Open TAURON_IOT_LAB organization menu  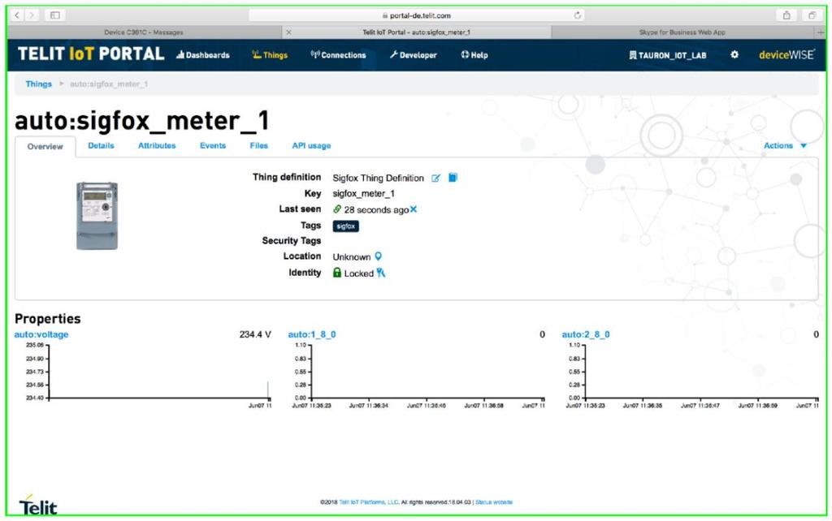tap(668, 55)
